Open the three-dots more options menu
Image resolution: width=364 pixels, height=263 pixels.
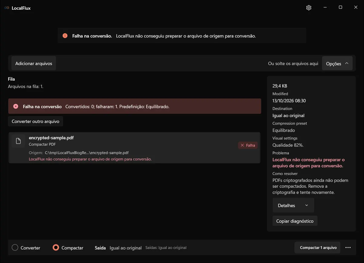(348, 248)
